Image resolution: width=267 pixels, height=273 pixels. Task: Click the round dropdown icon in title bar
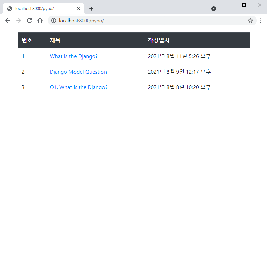[x=214, y=9]
